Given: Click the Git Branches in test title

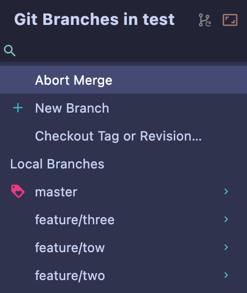Looking at the screenshot, I should point(94,19).
